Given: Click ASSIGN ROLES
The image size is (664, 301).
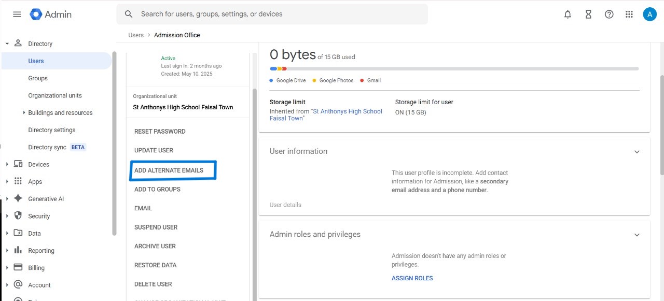Looking at the screenshot, I should coord(412,278).
